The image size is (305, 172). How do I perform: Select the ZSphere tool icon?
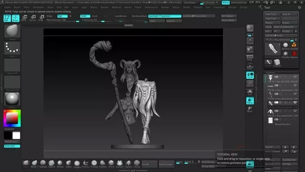(294, 54)
